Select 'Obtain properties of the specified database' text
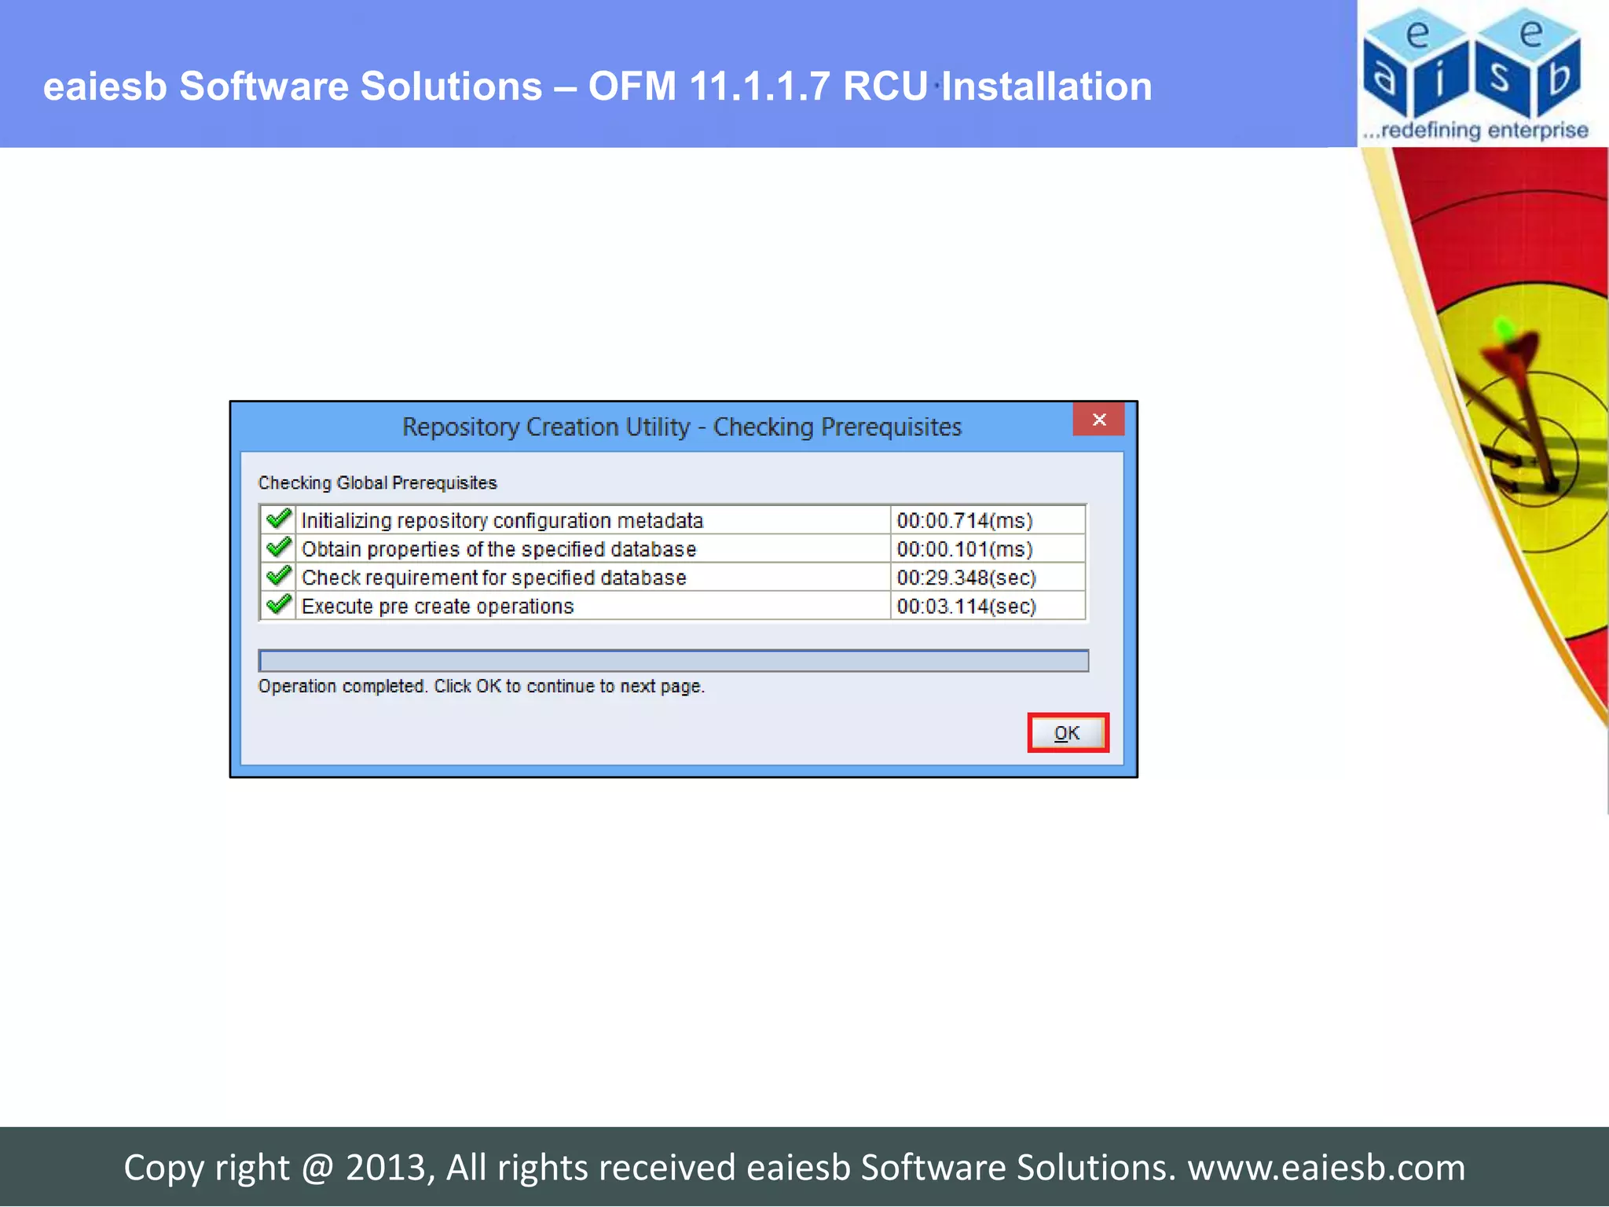Image resolution: width=1609 pixels, height=1207 pixels. click(x=499, y=548)
